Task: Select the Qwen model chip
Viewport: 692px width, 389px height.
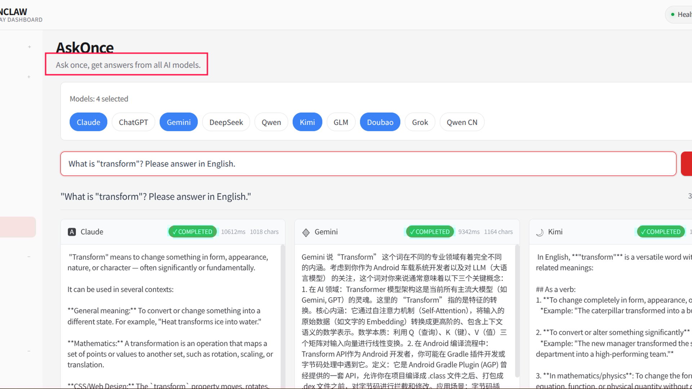Action: 271,122
